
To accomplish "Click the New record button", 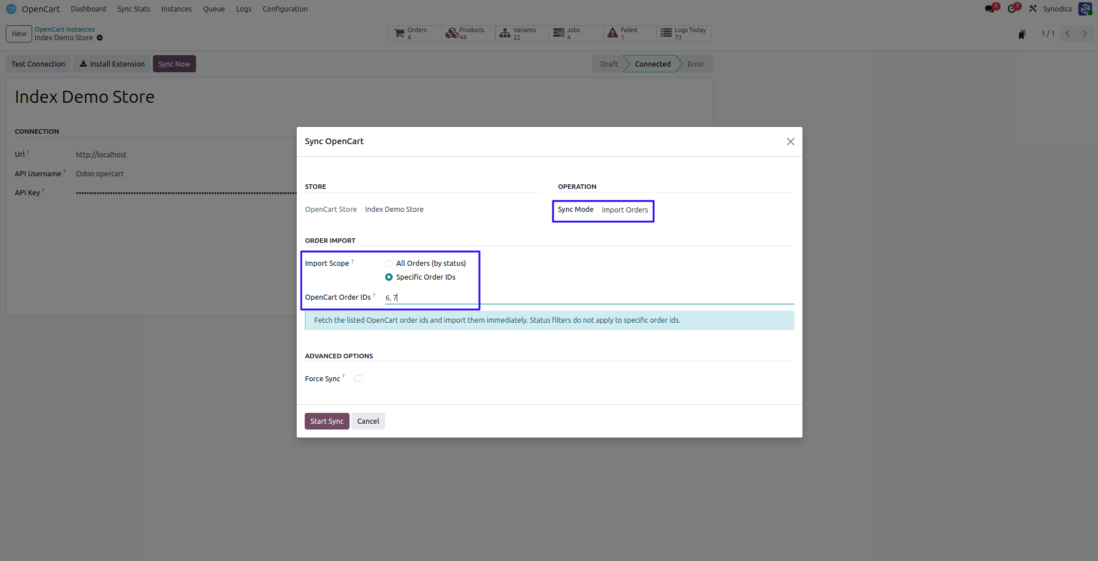I will coord(19,34).
